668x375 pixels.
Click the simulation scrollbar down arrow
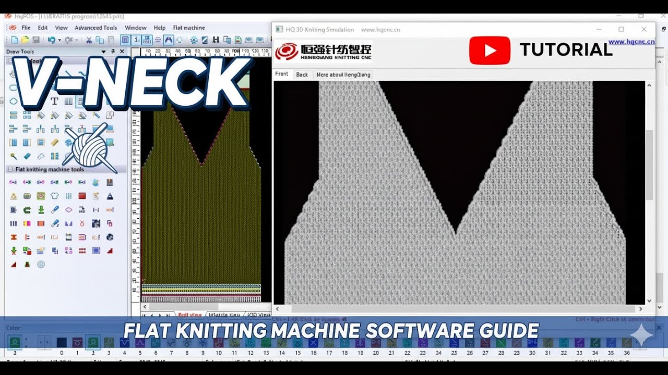coord(649,301)
